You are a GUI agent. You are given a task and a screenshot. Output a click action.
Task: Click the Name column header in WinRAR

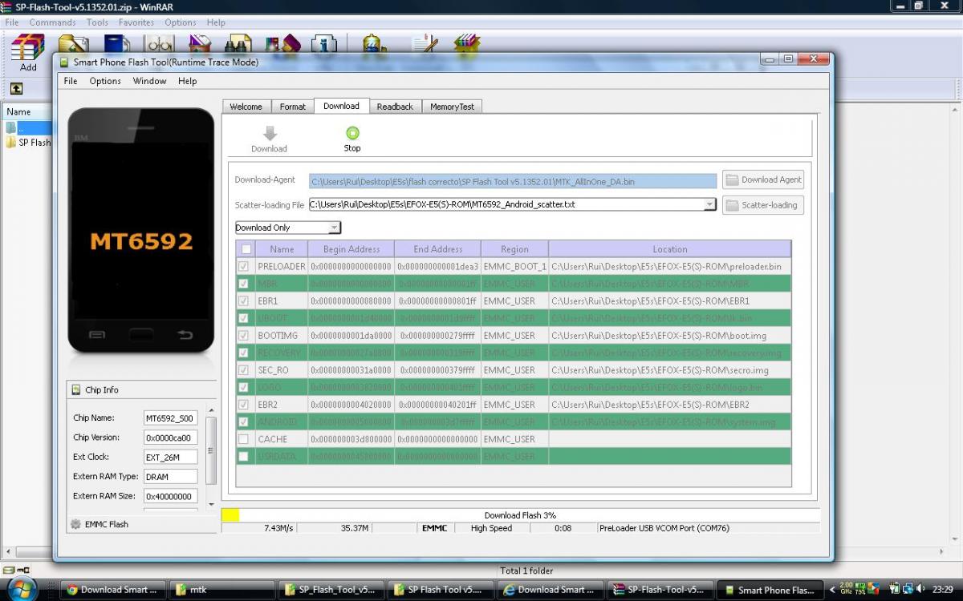[x=27, y=112]
